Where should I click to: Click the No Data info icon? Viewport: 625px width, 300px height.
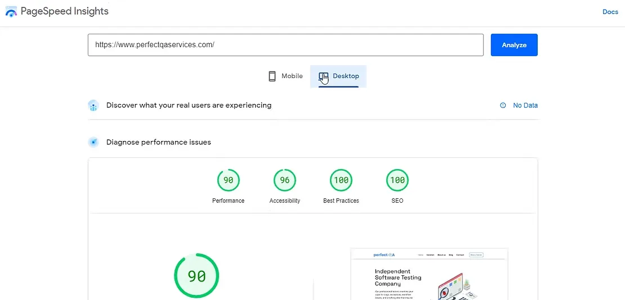(503, 106)
